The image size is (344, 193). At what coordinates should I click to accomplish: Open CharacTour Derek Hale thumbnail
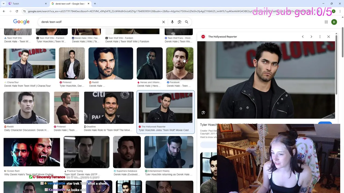pos(29,64)
